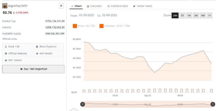Click the left range navigator handle
The height and width of the screenshot is (111, 216).
pos(82,104)
